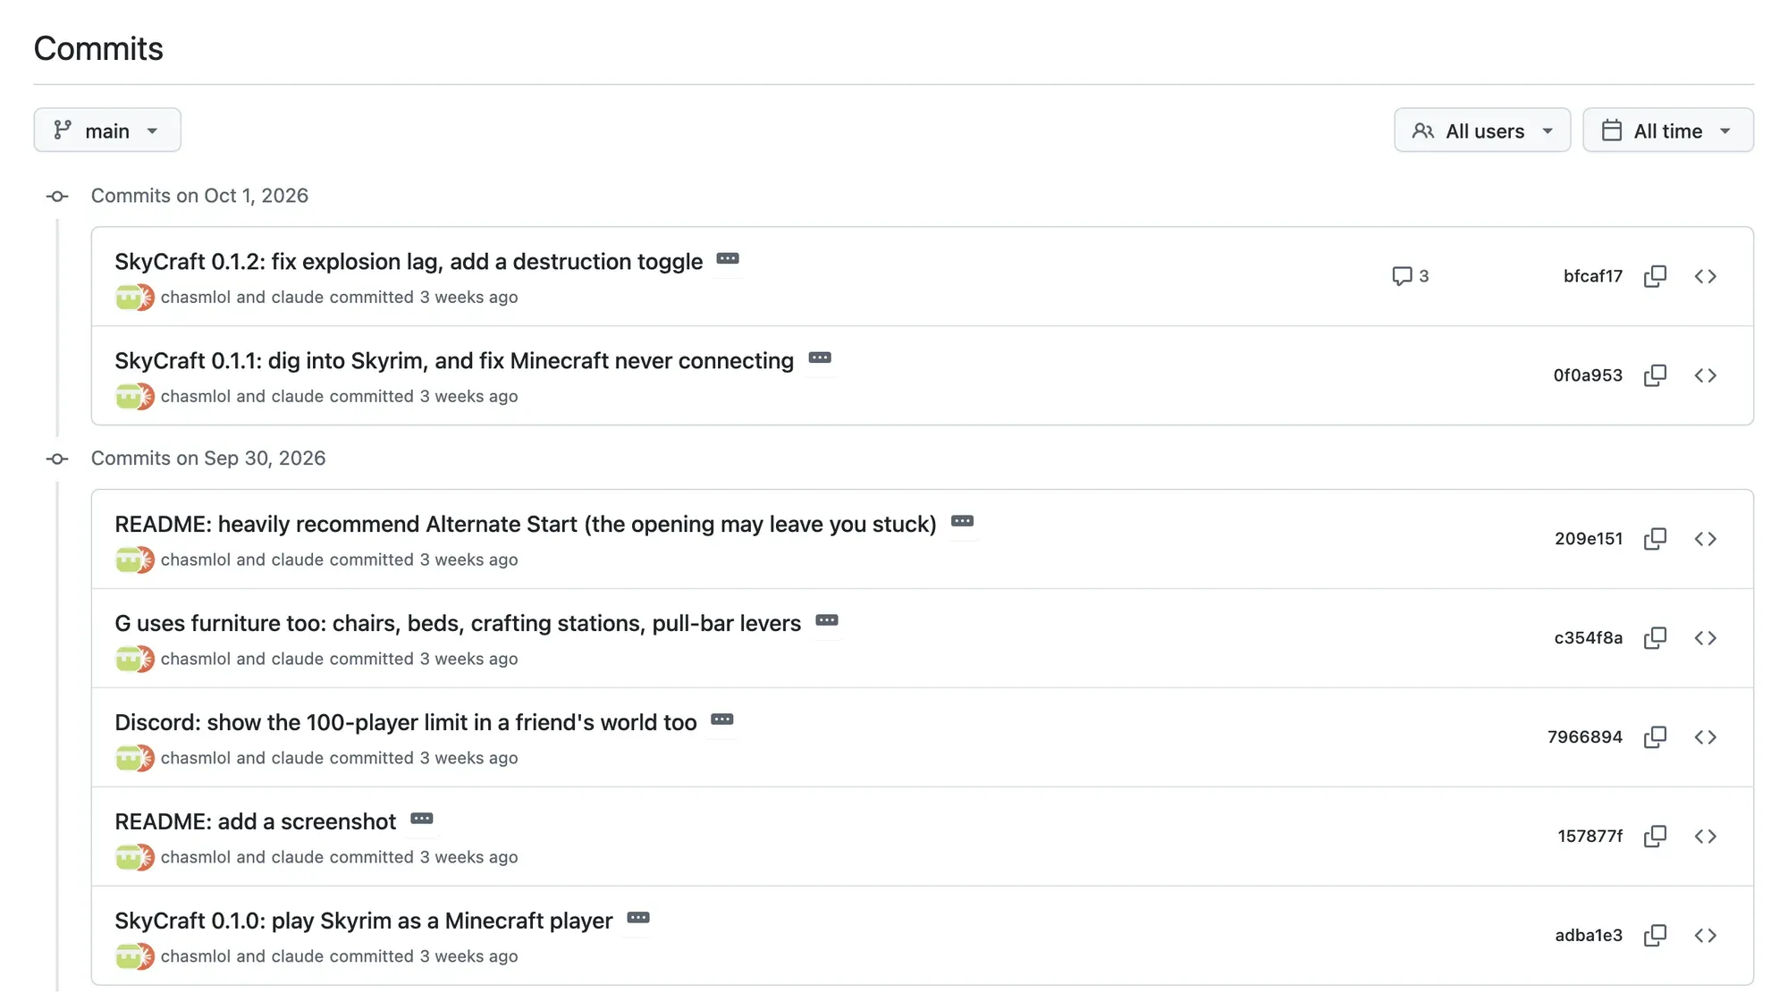Open Discord 100-player limit commit title

[x=406, y=723]
